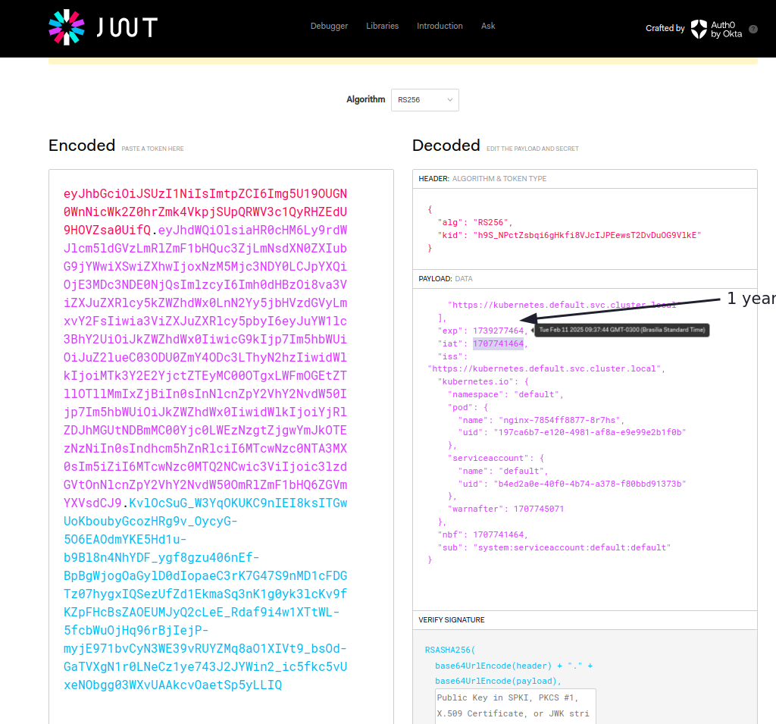Select the Debugger menu item
Image resolution: width=776 pixels, height=724 pixels.
pyautogui.click(x=329, y=26)
